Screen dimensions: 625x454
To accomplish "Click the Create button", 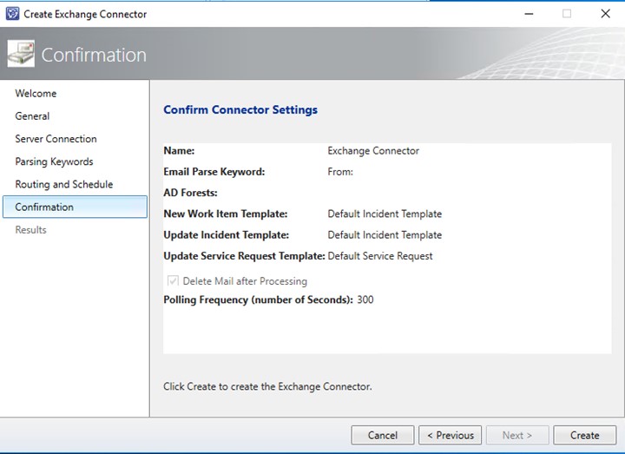I will [584, 435].
